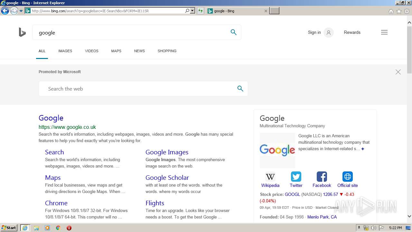Open the https://www.google.co.uk link
This screenshot has width=412, height=232.
67,127
